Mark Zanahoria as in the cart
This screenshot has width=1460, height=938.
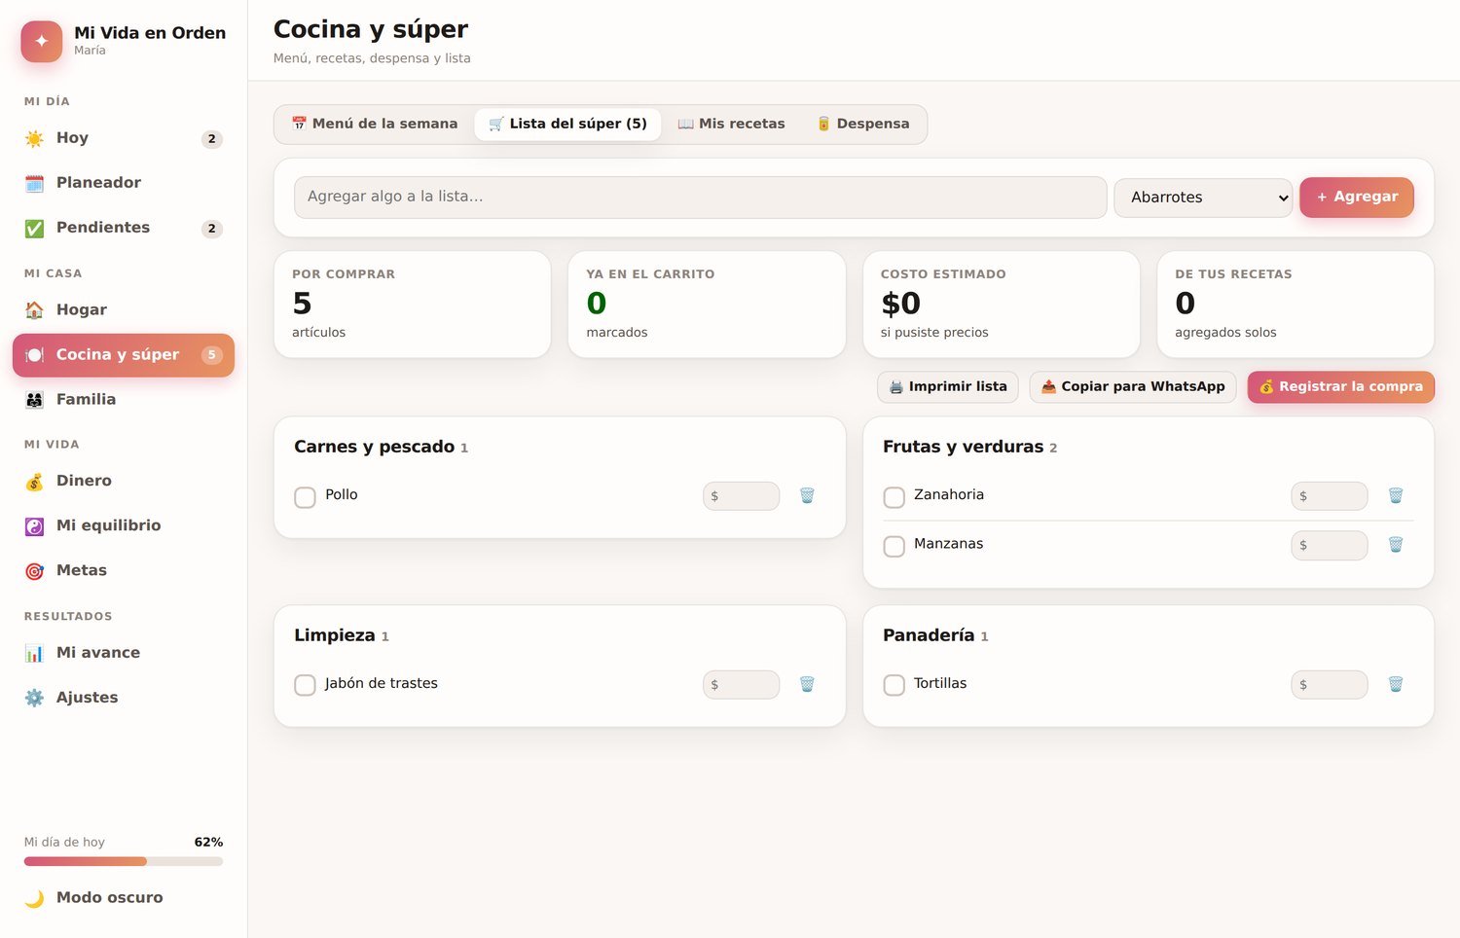(894, 497)
